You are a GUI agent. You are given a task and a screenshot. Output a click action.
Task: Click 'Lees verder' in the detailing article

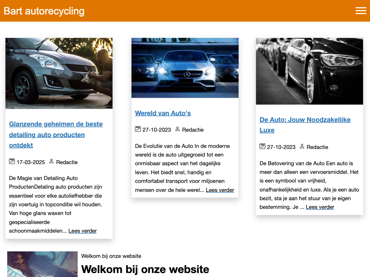click(82, 231)
